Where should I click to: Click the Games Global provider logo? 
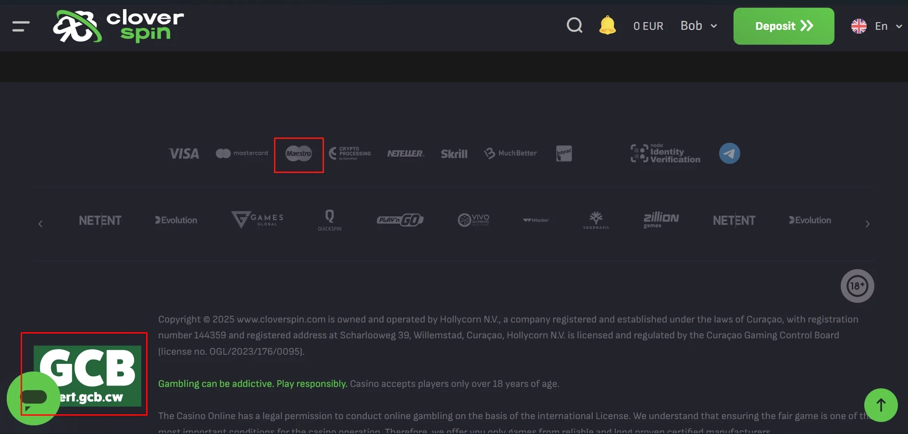point(257,220)
